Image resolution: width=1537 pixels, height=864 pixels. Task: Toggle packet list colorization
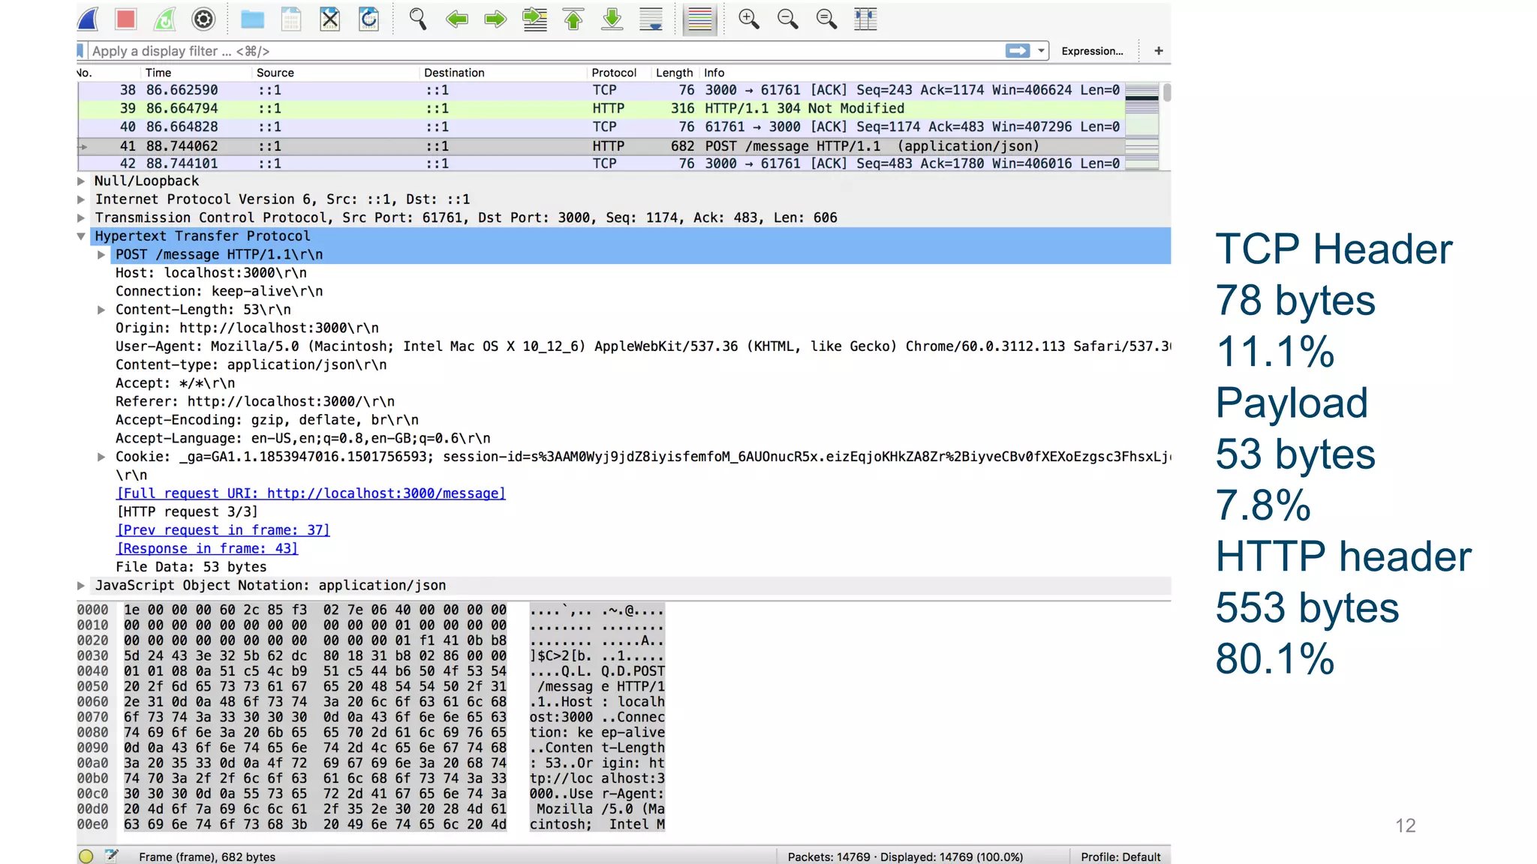[x=699, y=19]
